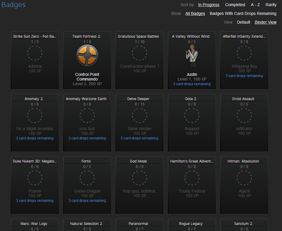Open the Fortix card title
282x231 pixels.
coord(86,161)
